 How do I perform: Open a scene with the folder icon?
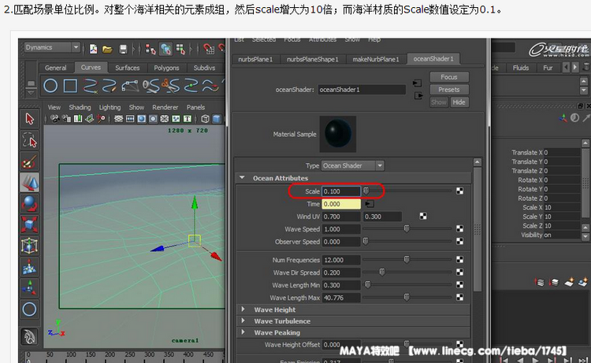tap(107, 49)
